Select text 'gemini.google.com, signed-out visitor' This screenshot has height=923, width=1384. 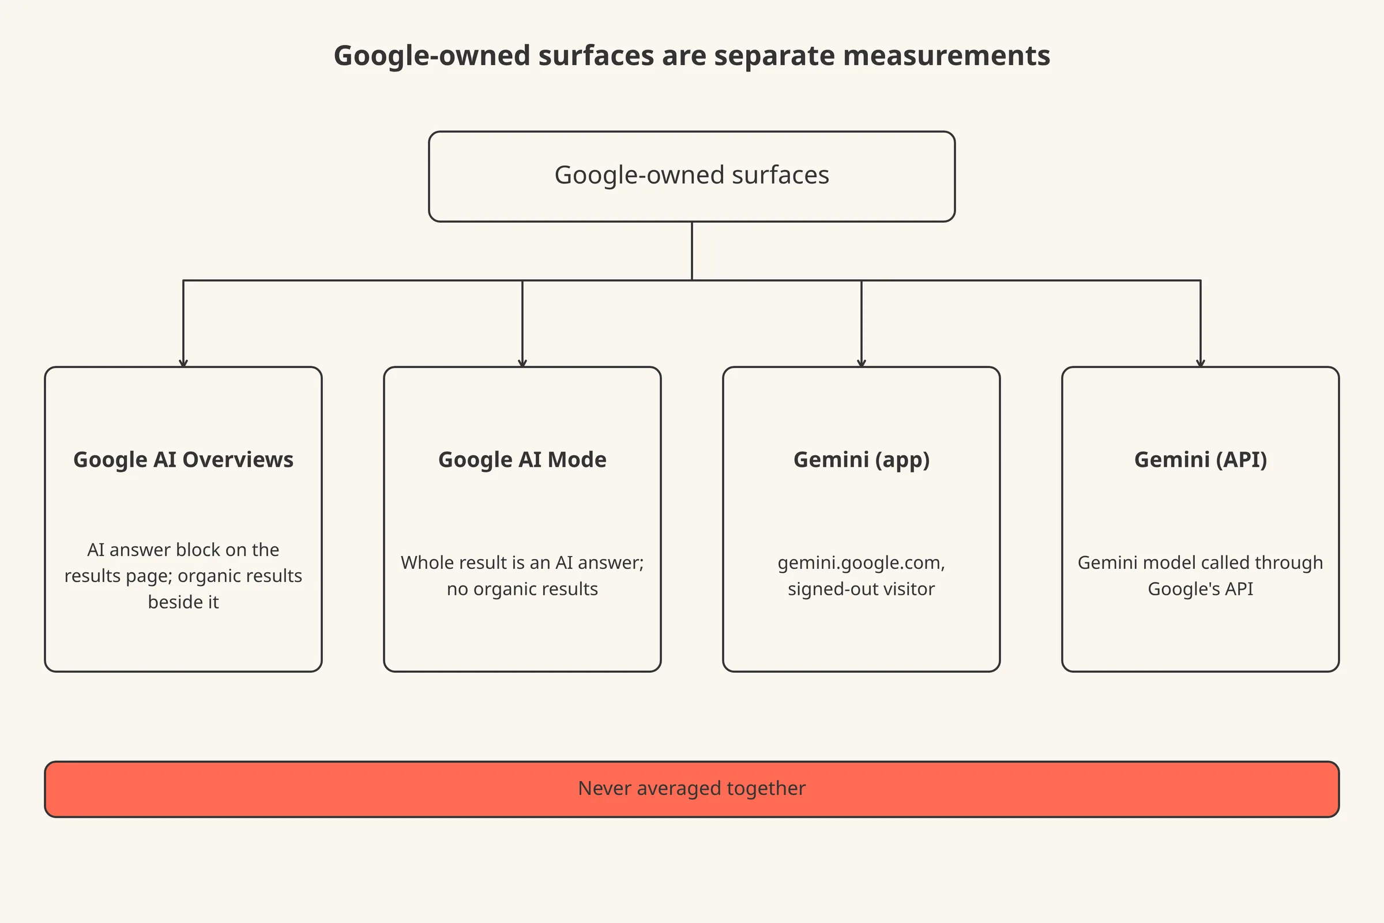coord(862,576)
